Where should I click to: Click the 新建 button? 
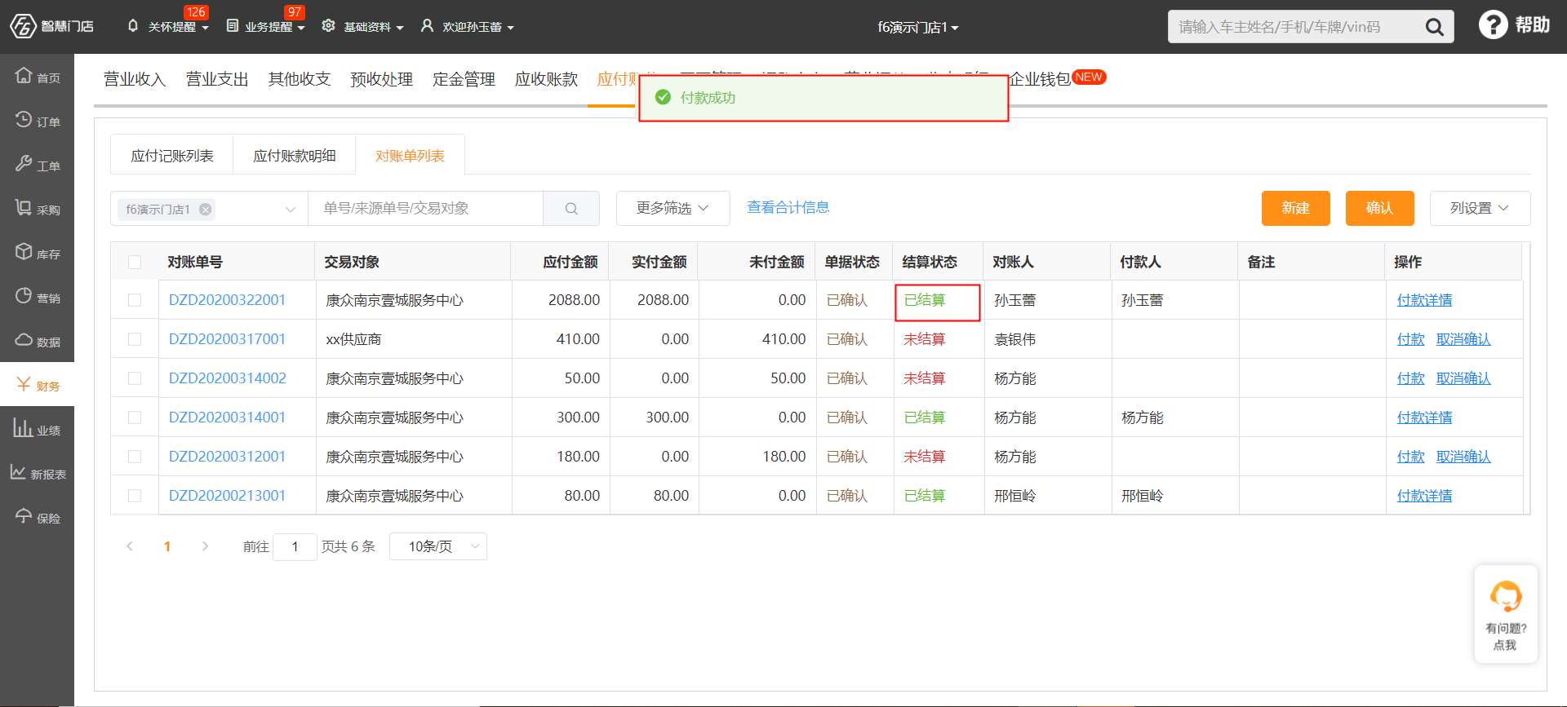(1295, 209)
